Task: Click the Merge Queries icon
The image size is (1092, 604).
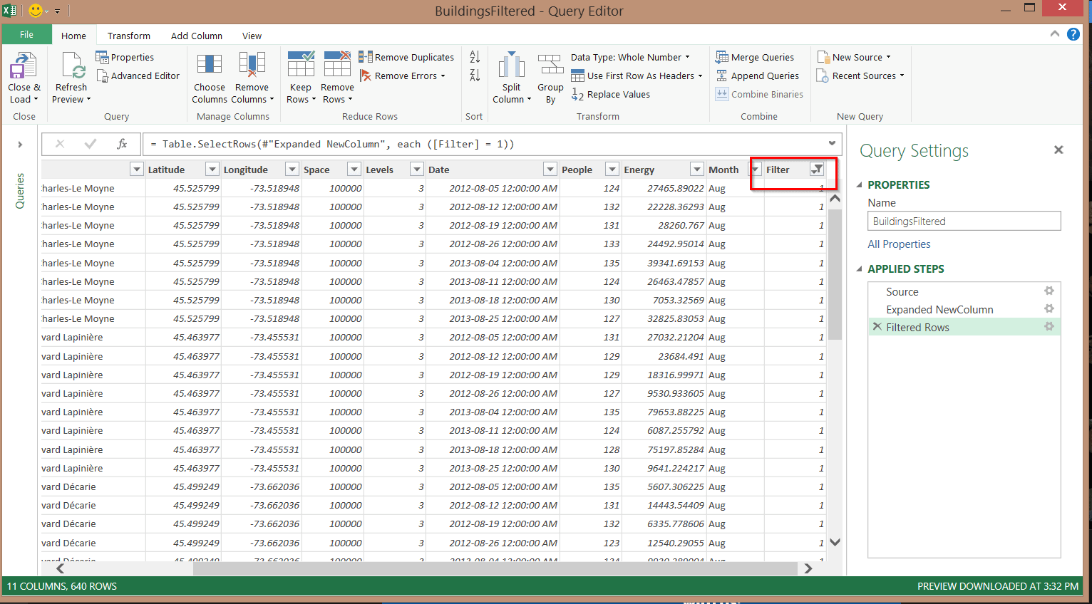Action: tap(722, 57)
